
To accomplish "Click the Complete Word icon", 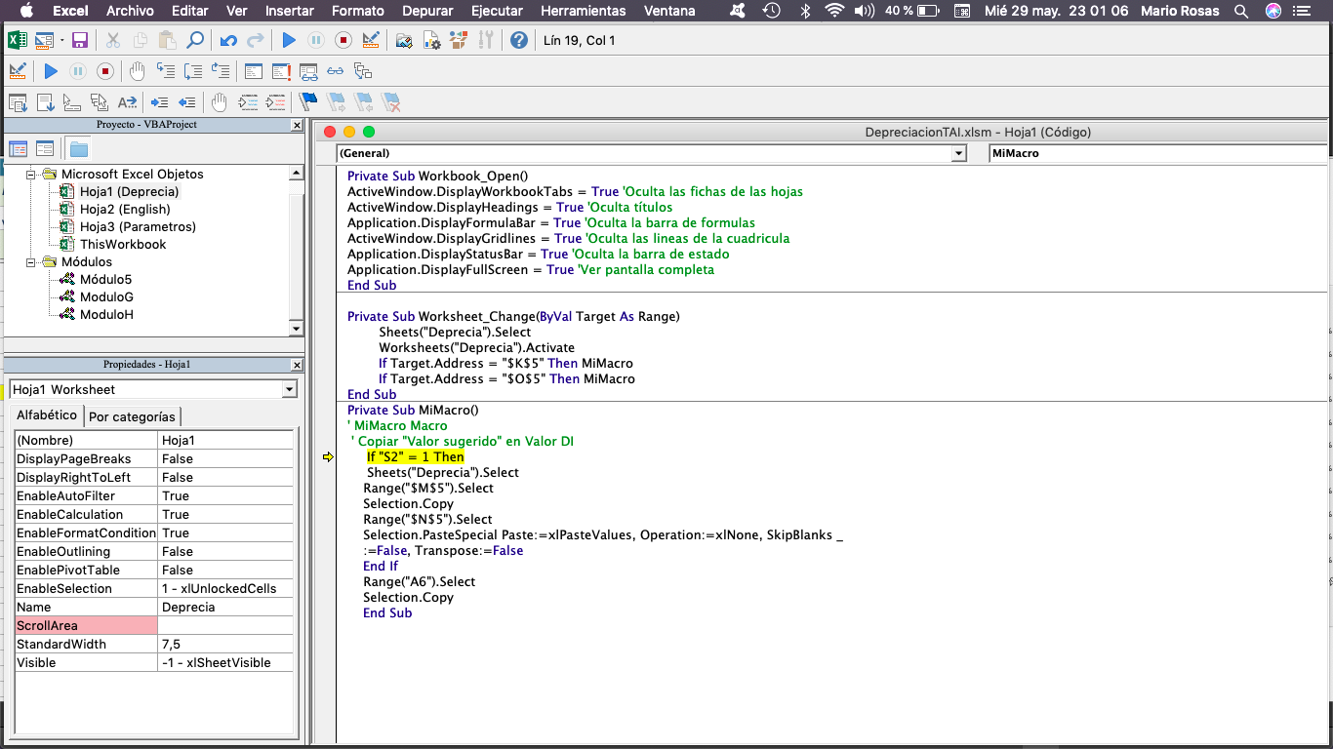I will pos(127,102).
